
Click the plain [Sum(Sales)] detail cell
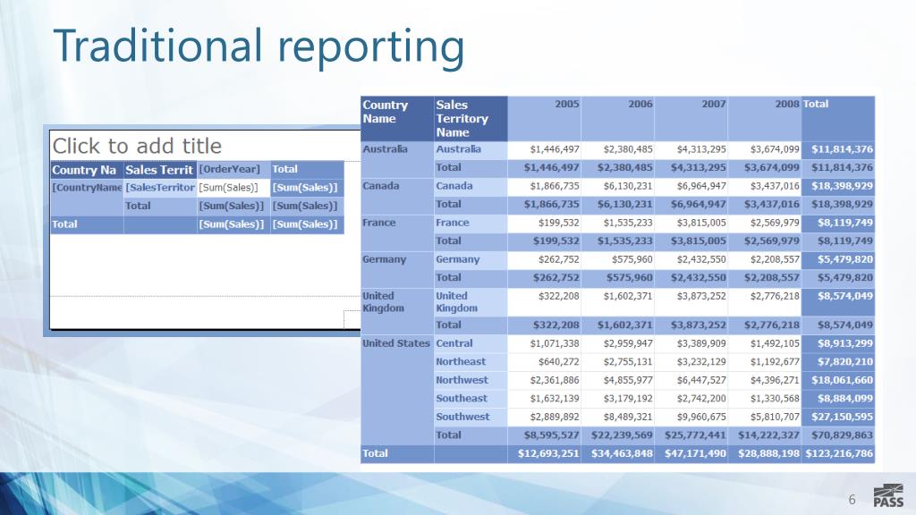[x=233, y=188]
